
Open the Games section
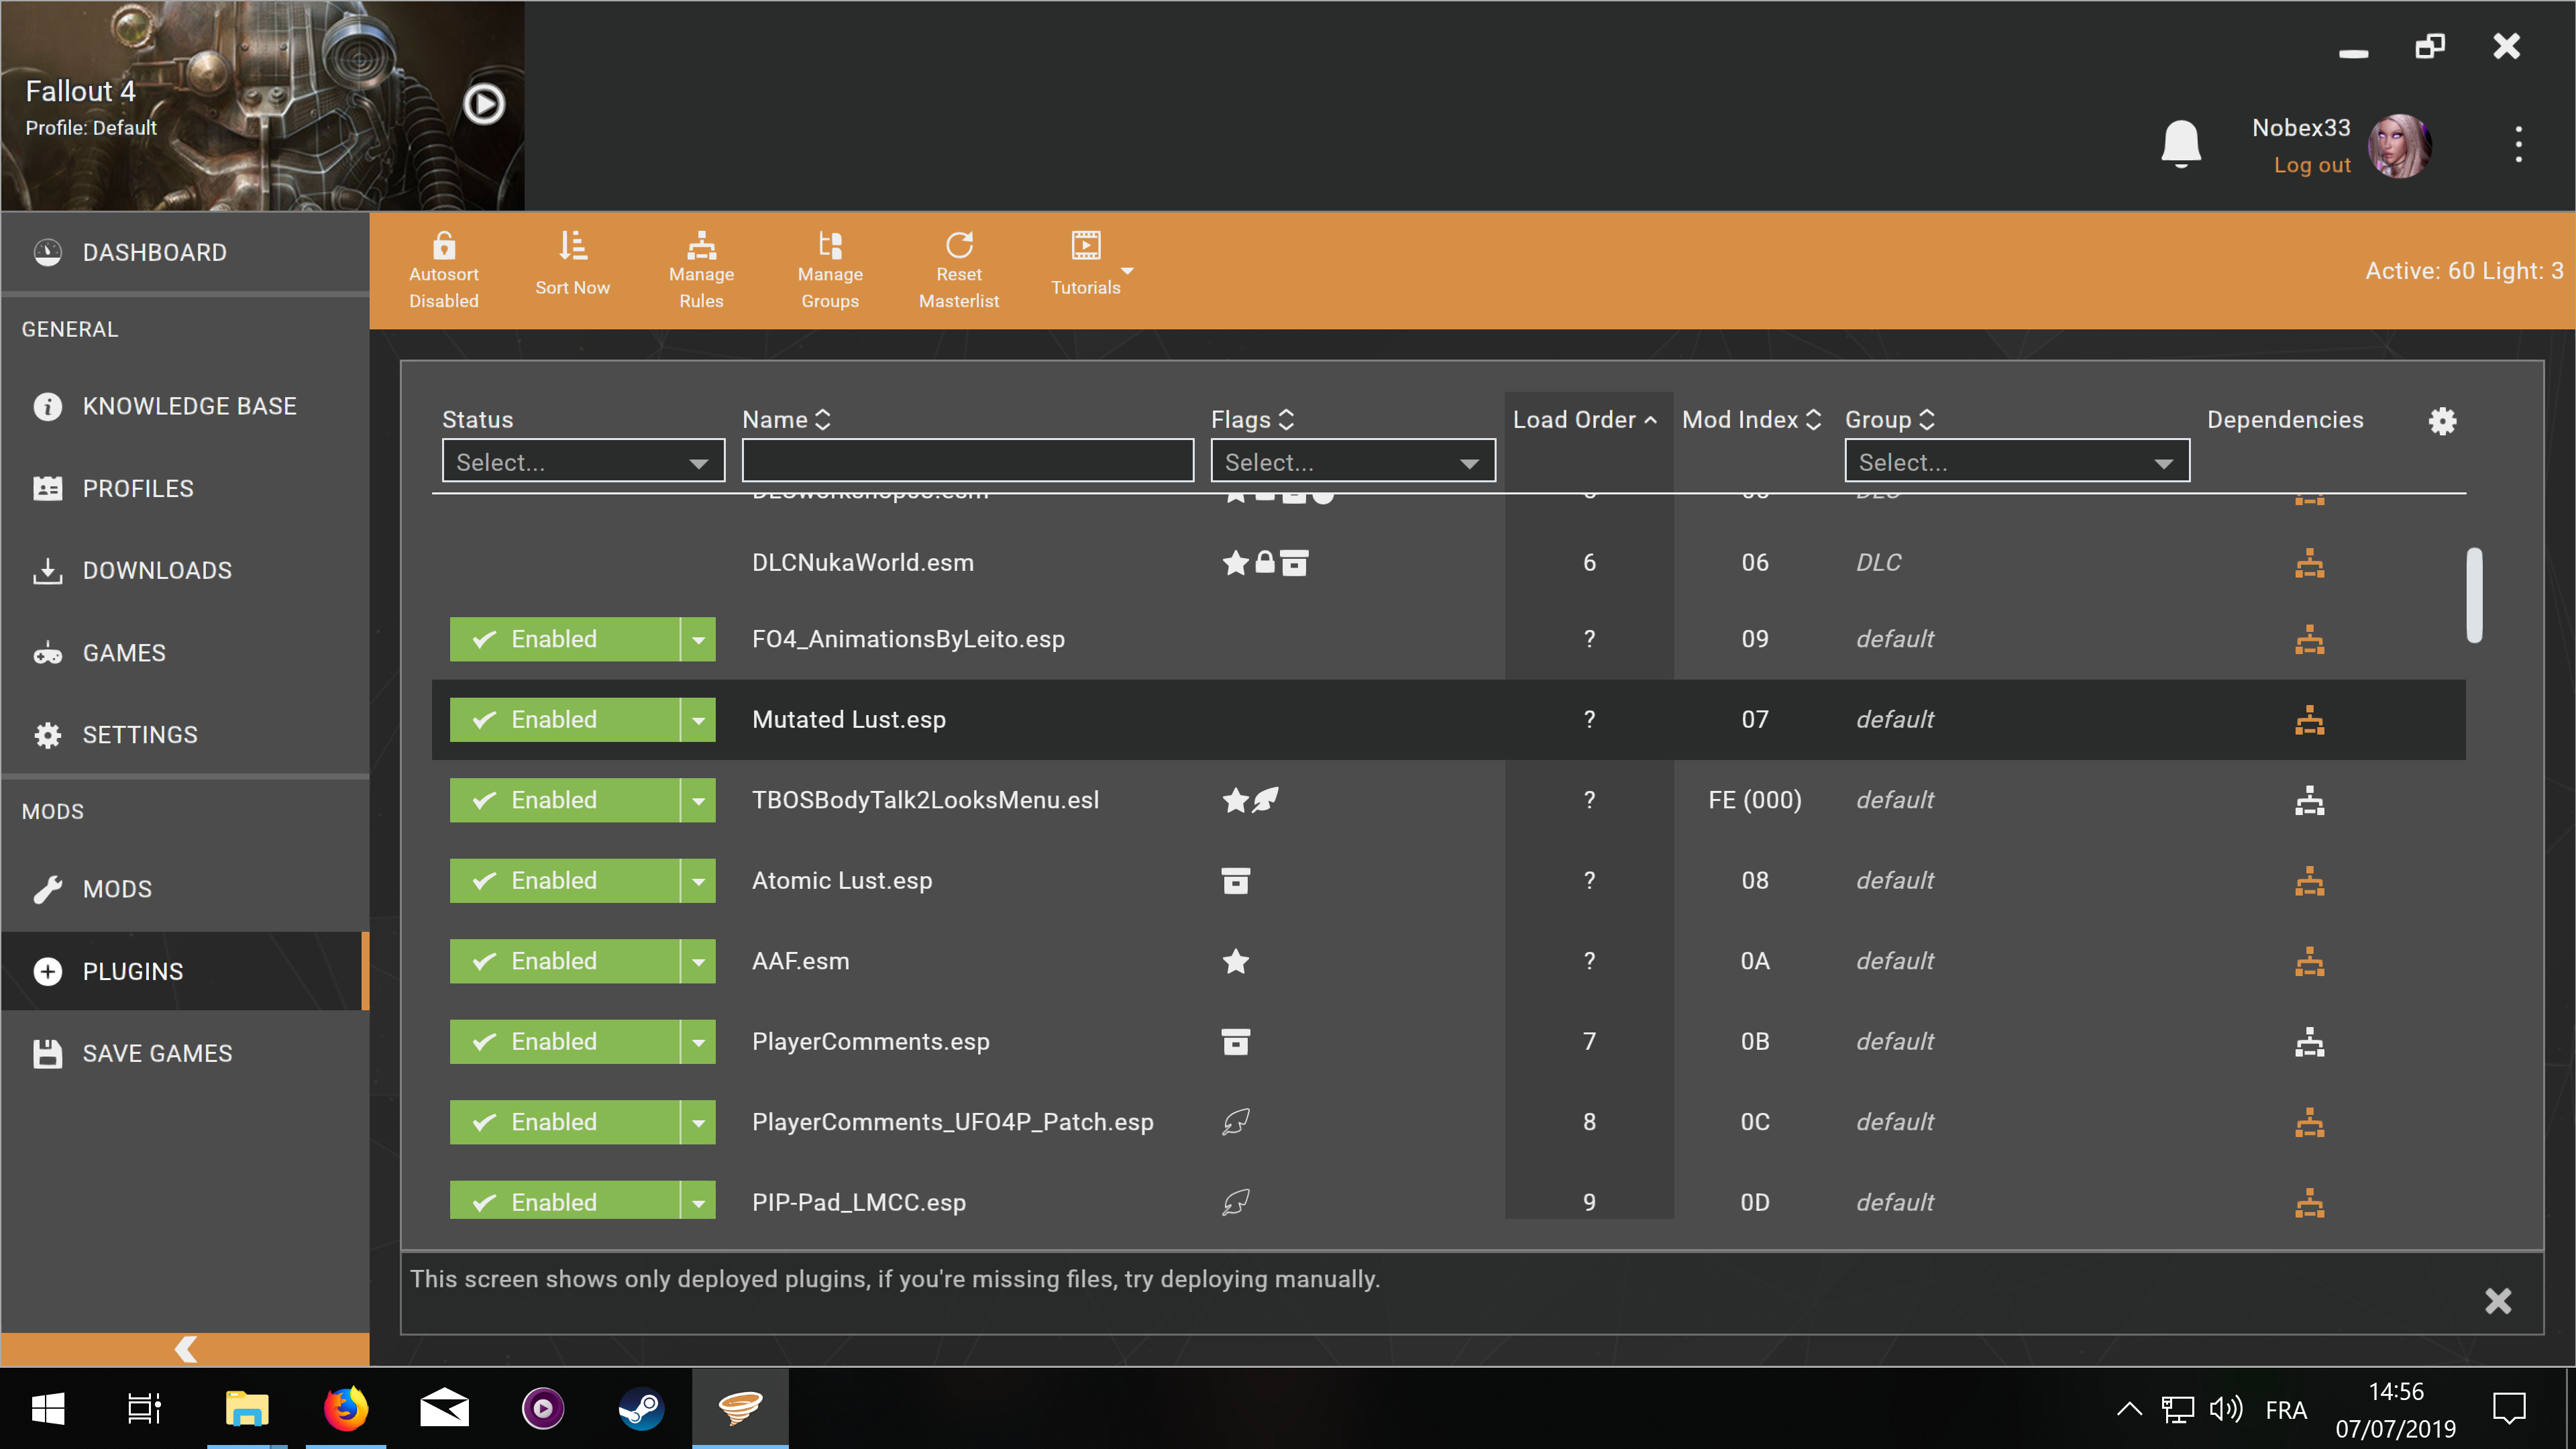coord(185,653)
